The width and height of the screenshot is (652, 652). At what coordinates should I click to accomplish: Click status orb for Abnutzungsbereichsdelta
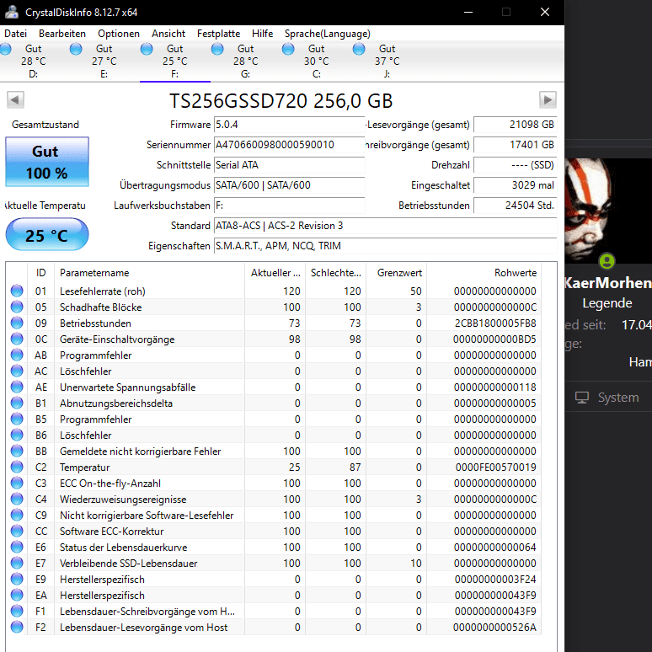[x=17, y=403]
